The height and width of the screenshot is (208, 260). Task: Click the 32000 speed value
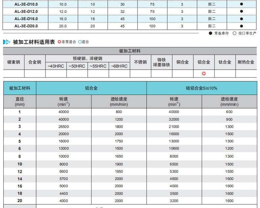[174, 119]
